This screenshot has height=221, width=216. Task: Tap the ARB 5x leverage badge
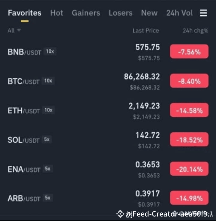[x=48, y=198]
